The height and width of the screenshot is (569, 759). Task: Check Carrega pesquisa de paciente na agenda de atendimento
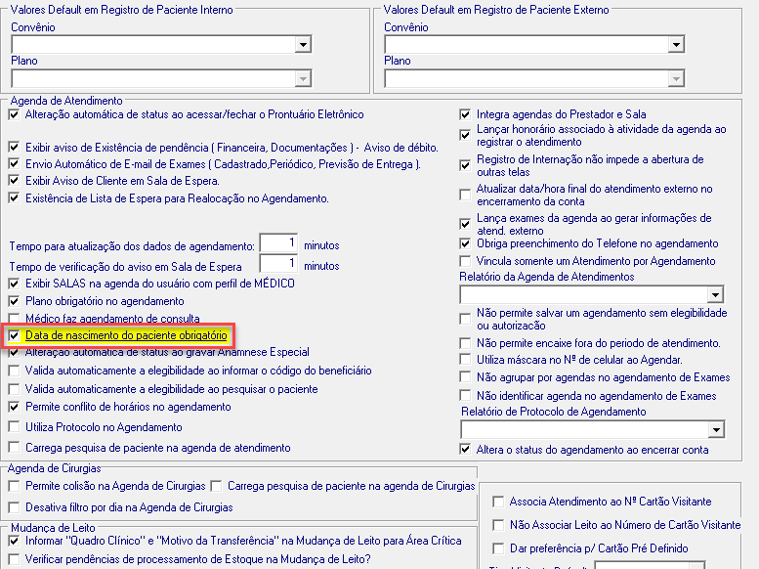pyautogui.click(x=14, y=448)
